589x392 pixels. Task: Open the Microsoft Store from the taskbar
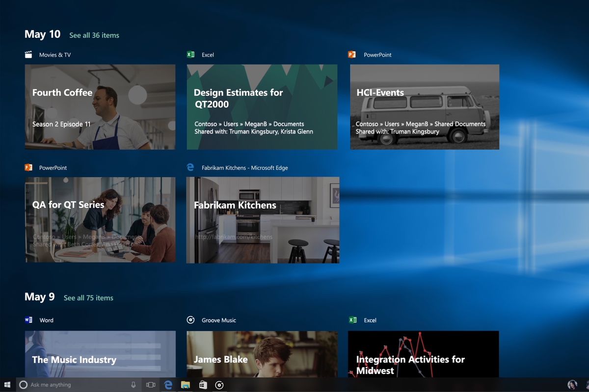(x=203, y=385)
